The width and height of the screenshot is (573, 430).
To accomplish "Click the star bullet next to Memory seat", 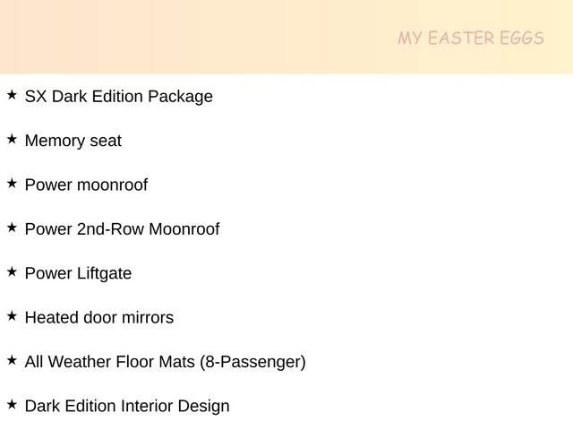I will pyautogui.click(x=12, y=139).
